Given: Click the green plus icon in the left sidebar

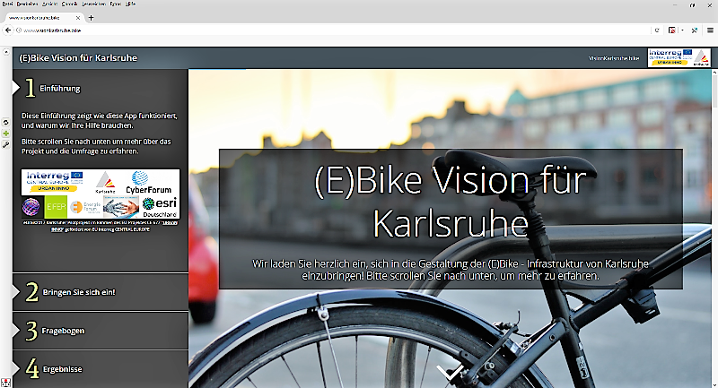Looking at the screenshot, I should 6,133.
